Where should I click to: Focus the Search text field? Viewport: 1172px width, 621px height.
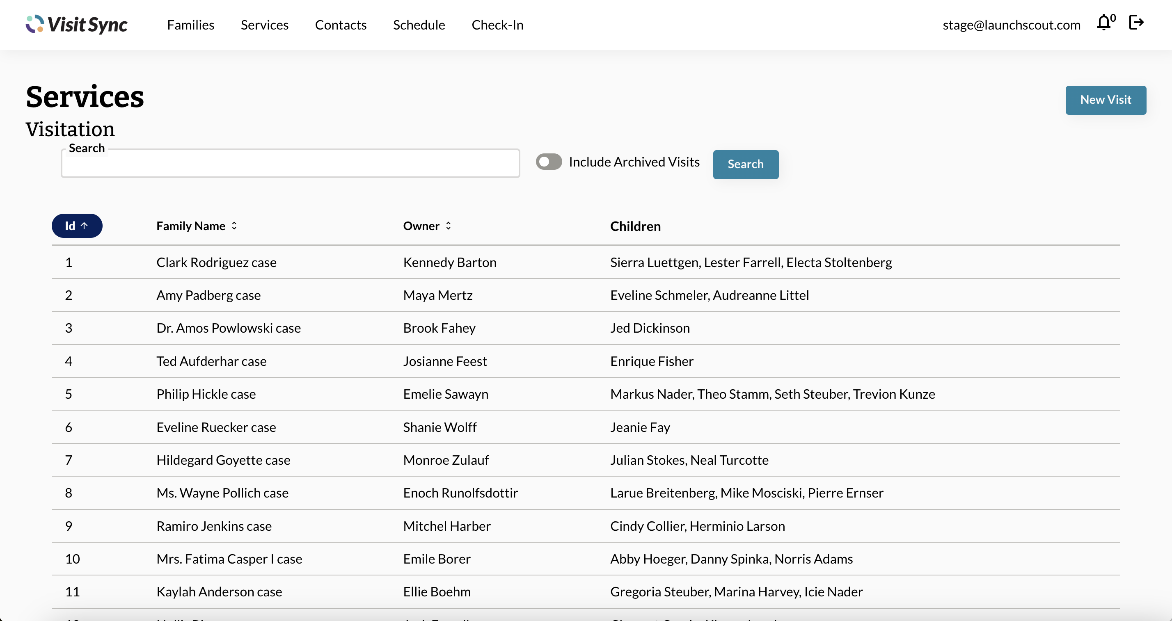pos(290,164)
